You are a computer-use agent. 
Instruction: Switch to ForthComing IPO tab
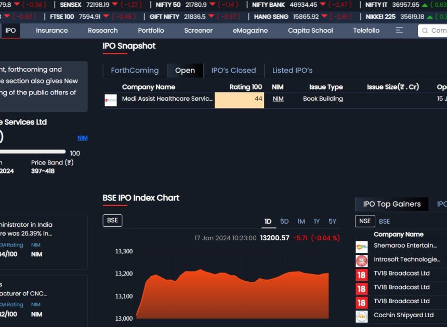click(x=135, y=70)
